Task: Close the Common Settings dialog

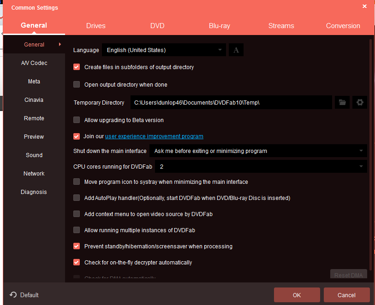Action: coord(364,6)
